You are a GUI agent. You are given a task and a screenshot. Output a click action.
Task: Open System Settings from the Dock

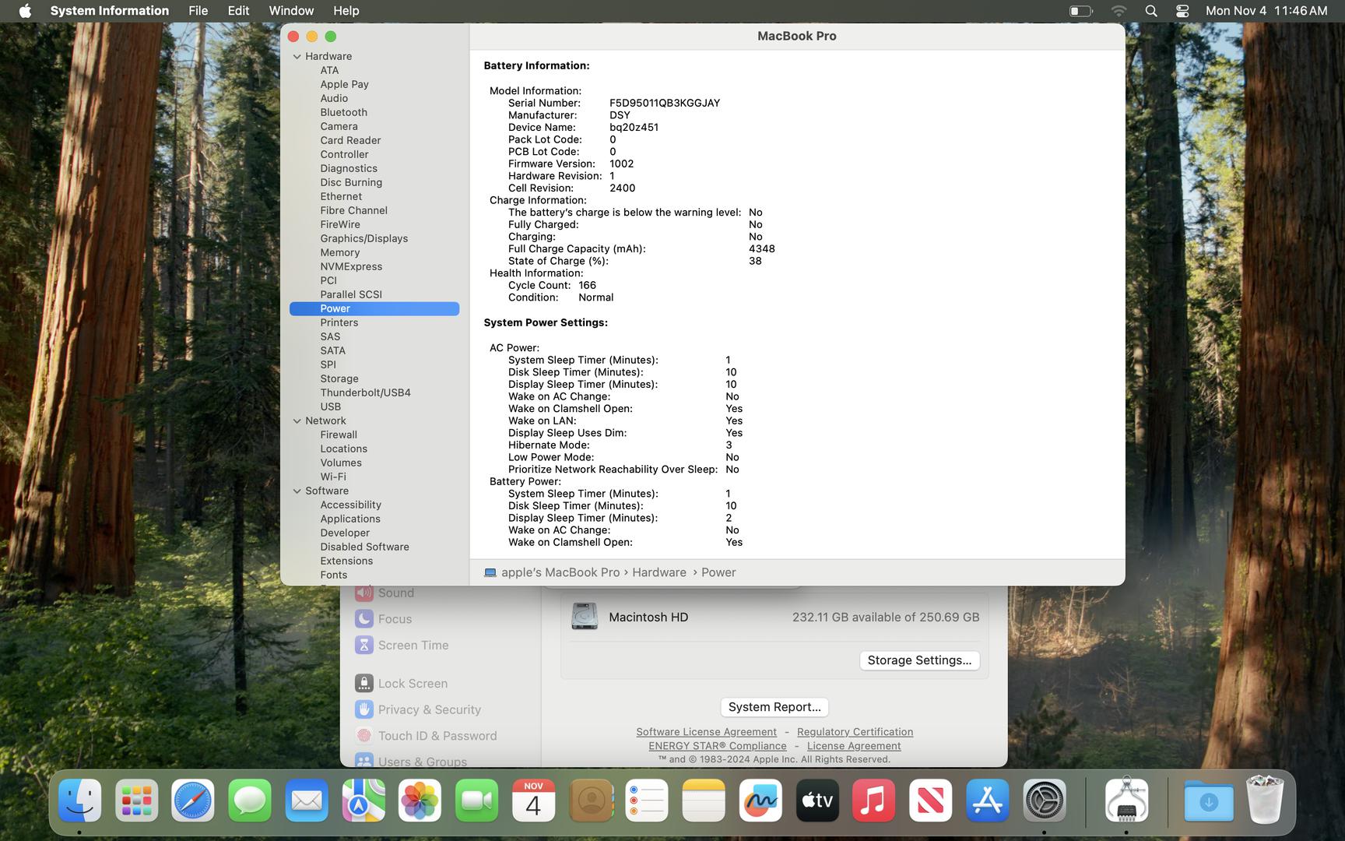[x=1044, y=801]
